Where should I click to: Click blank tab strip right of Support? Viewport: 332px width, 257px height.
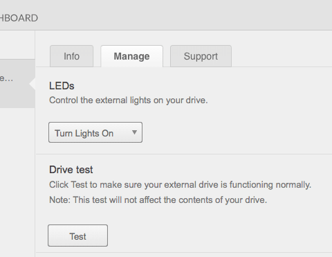[x=282, y=56]
